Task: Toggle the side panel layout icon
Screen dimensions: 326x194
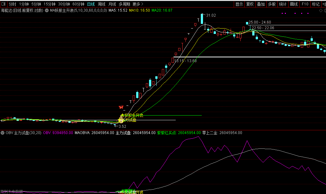Action: pyautogui.click(x=3, y=4)
